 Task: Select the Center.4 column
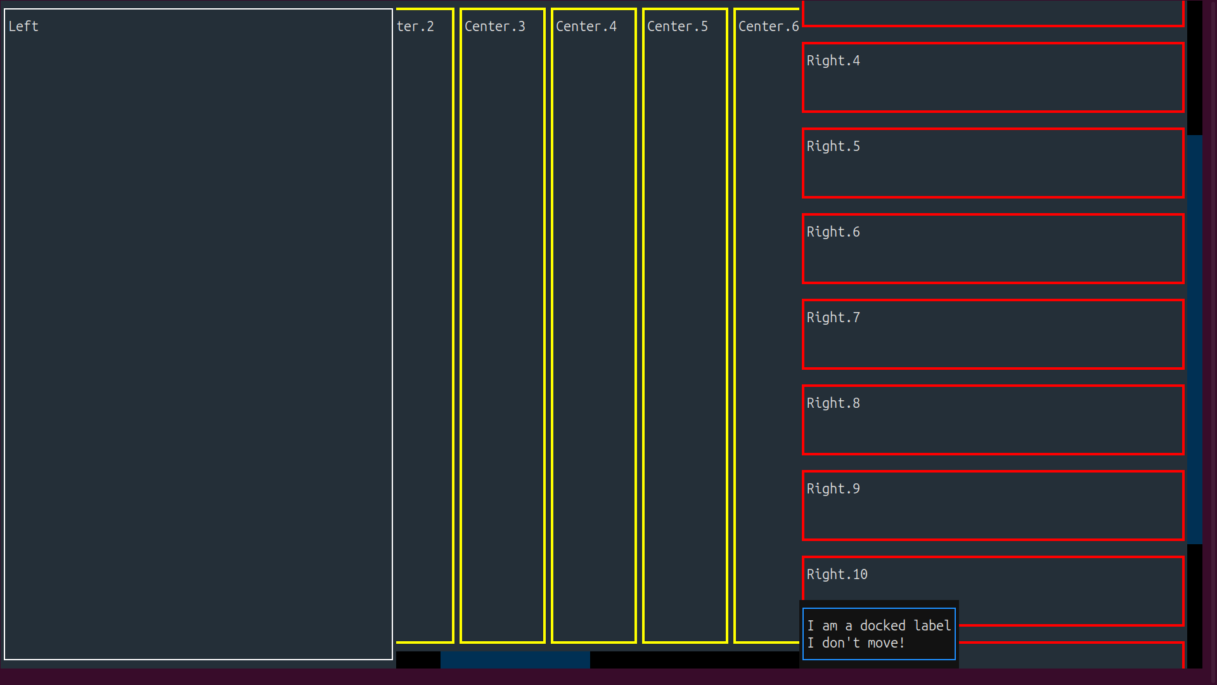pyautogui.click(x=593, y=317)
